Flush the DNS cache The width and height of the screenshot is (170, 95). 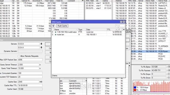(62, 26)
